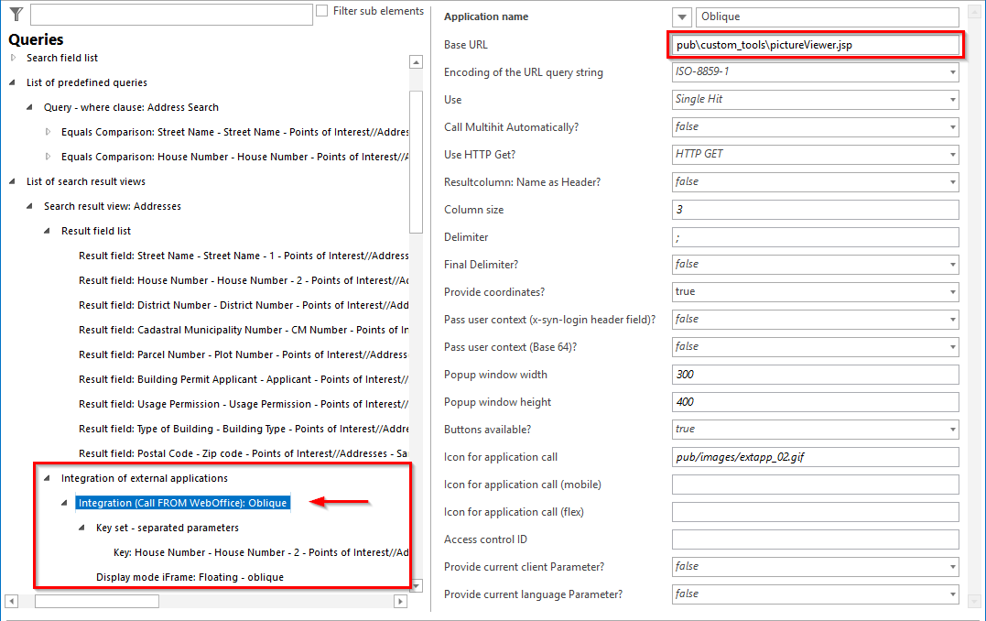Click the left scroll arrow below the tree
The width and height of the screenshot is (986, 621).
coord(9,602)
